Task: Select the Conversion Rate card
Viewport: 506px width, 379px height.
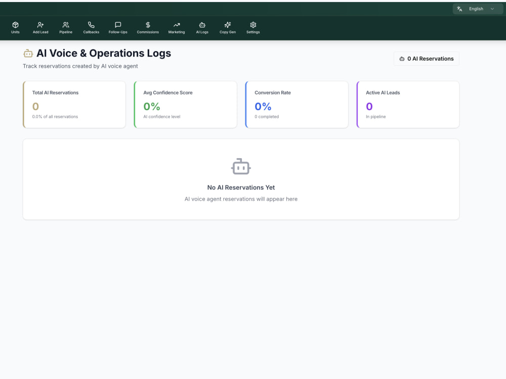Action: pos(297,105)
